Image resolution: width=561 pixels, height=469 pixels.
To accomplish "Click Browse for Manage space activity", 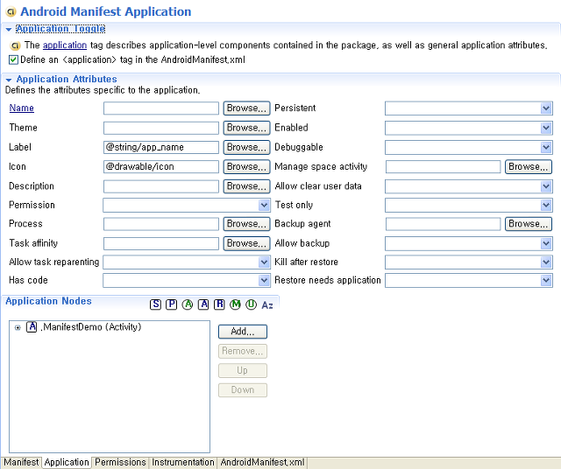I will coord(529,167).
